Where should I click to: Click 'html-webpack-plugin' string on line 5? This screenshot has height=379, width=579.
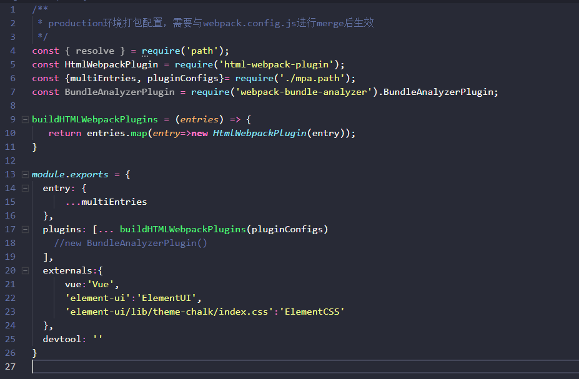[276, 64]
